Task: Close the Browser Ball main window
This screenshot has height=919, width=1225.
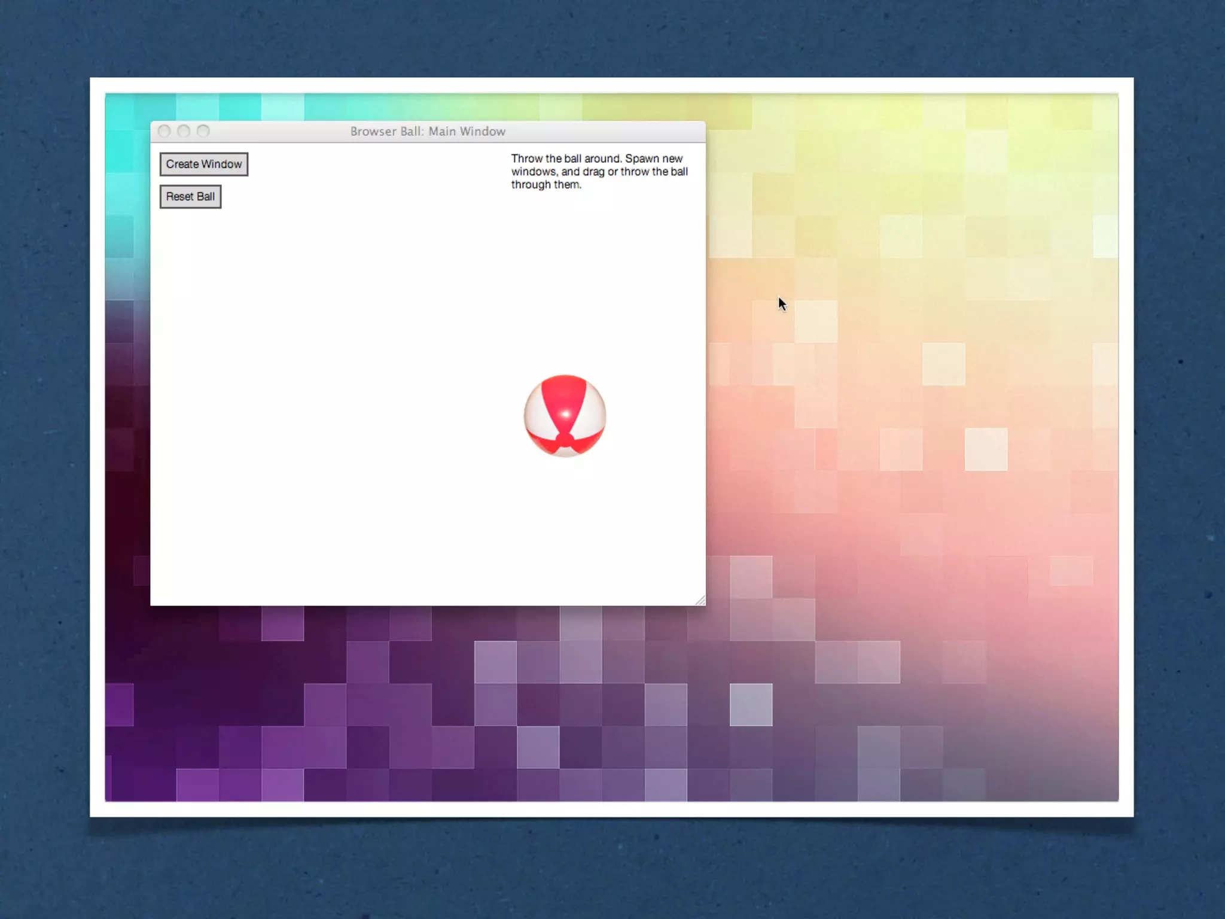Action: (x=164, y=131)
